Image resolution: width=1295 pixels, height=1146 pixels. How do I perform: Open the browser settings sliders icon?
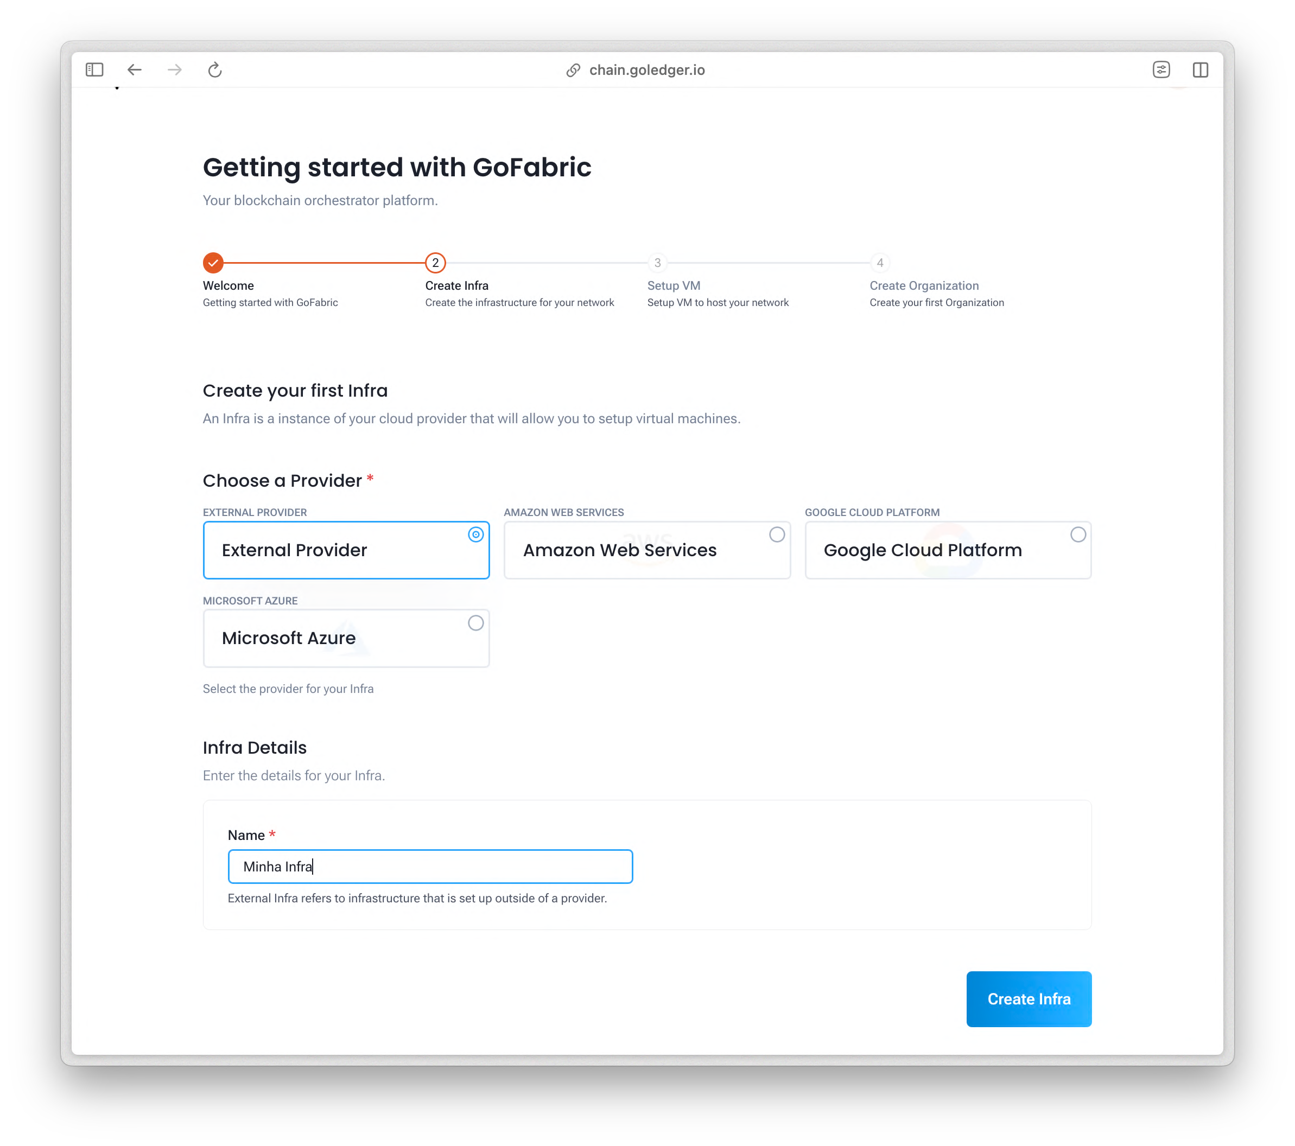[x=1161, y=69]
